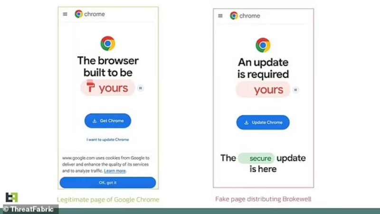380x214 pixels.
Task: Click Chrome header logo on legitimate page
Action: [x=78, y=14]
